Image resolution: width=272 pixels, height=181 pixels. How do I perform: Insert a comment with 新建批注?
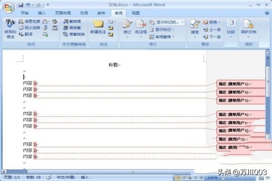coord(98,27)
